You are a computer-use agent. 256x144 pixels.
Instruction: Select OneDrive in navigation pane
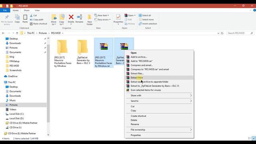12,76
